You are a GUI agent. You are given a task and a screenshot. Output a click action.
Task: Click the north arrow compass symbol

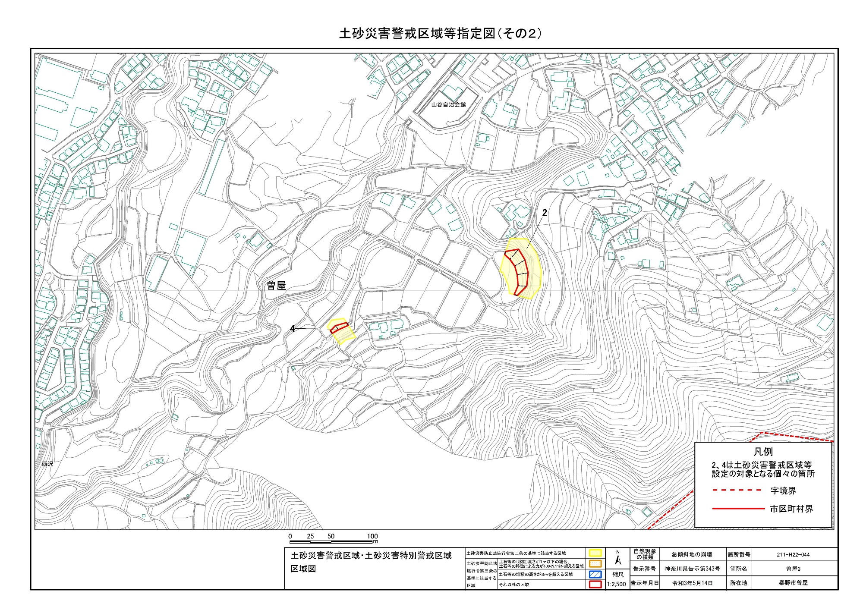tap(617, 559)
